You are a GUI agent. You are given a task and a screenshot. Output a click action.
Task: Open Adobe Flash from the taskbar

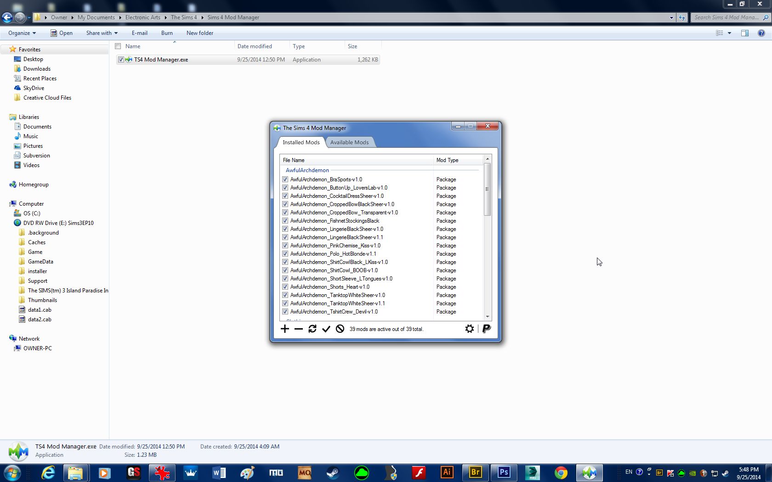coord(419,472)
